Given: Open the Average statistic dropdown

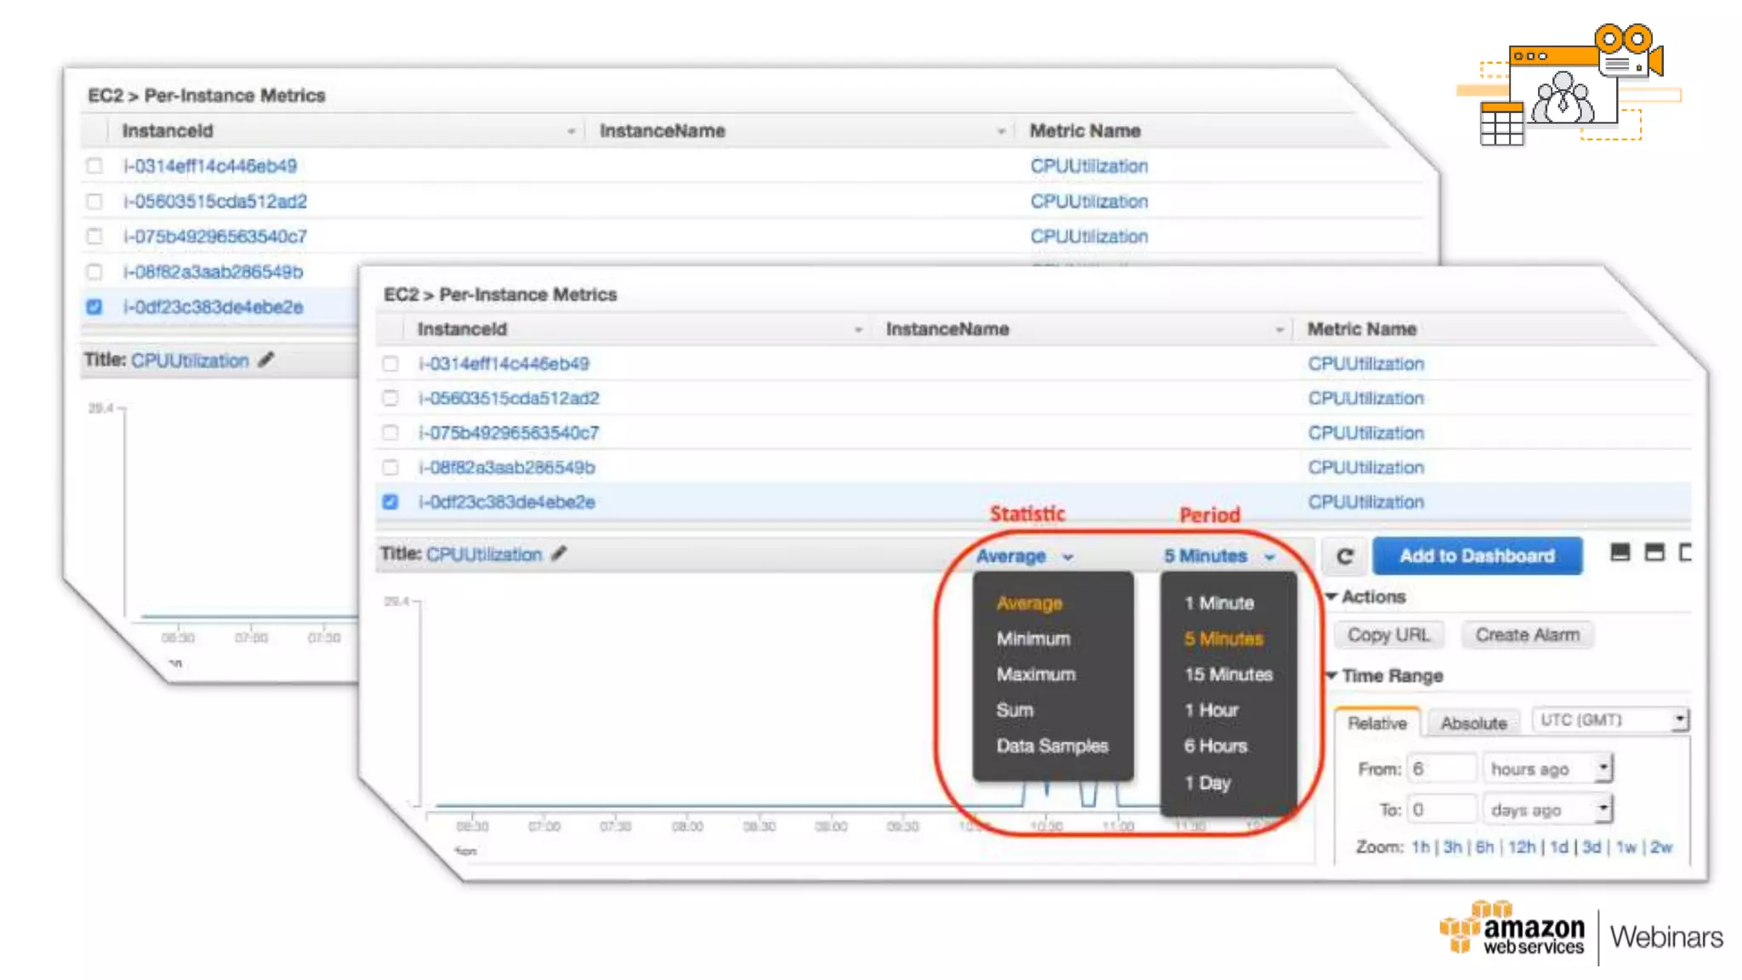Looking at the screenshot, I should pyautogui.click(x=1024, y=556).
